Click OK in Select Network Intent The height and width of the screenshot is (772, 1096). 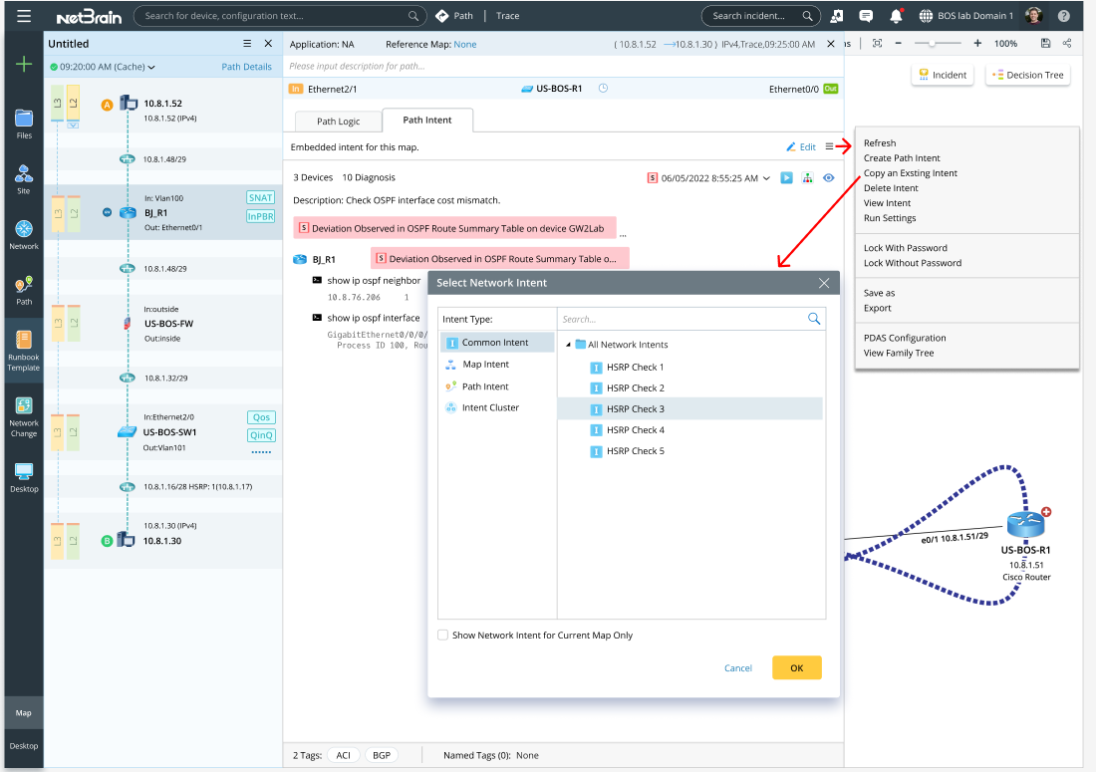tap(796, 667)
